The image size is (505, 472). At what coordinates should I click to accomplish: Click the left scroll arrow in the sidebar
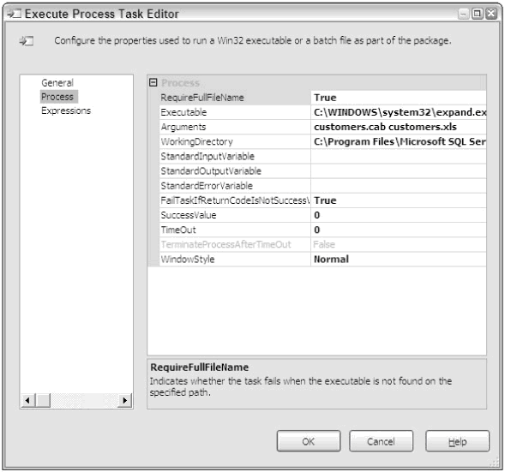27,400
